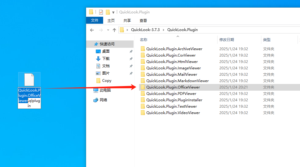This screenshot has width=300, height=167.
Task: Go up one folder level
Action: coord(114,30)
